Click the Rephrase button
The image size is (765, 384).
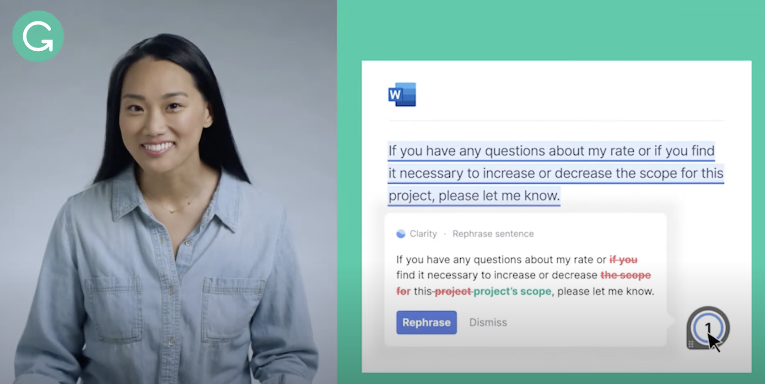[426, 322]
